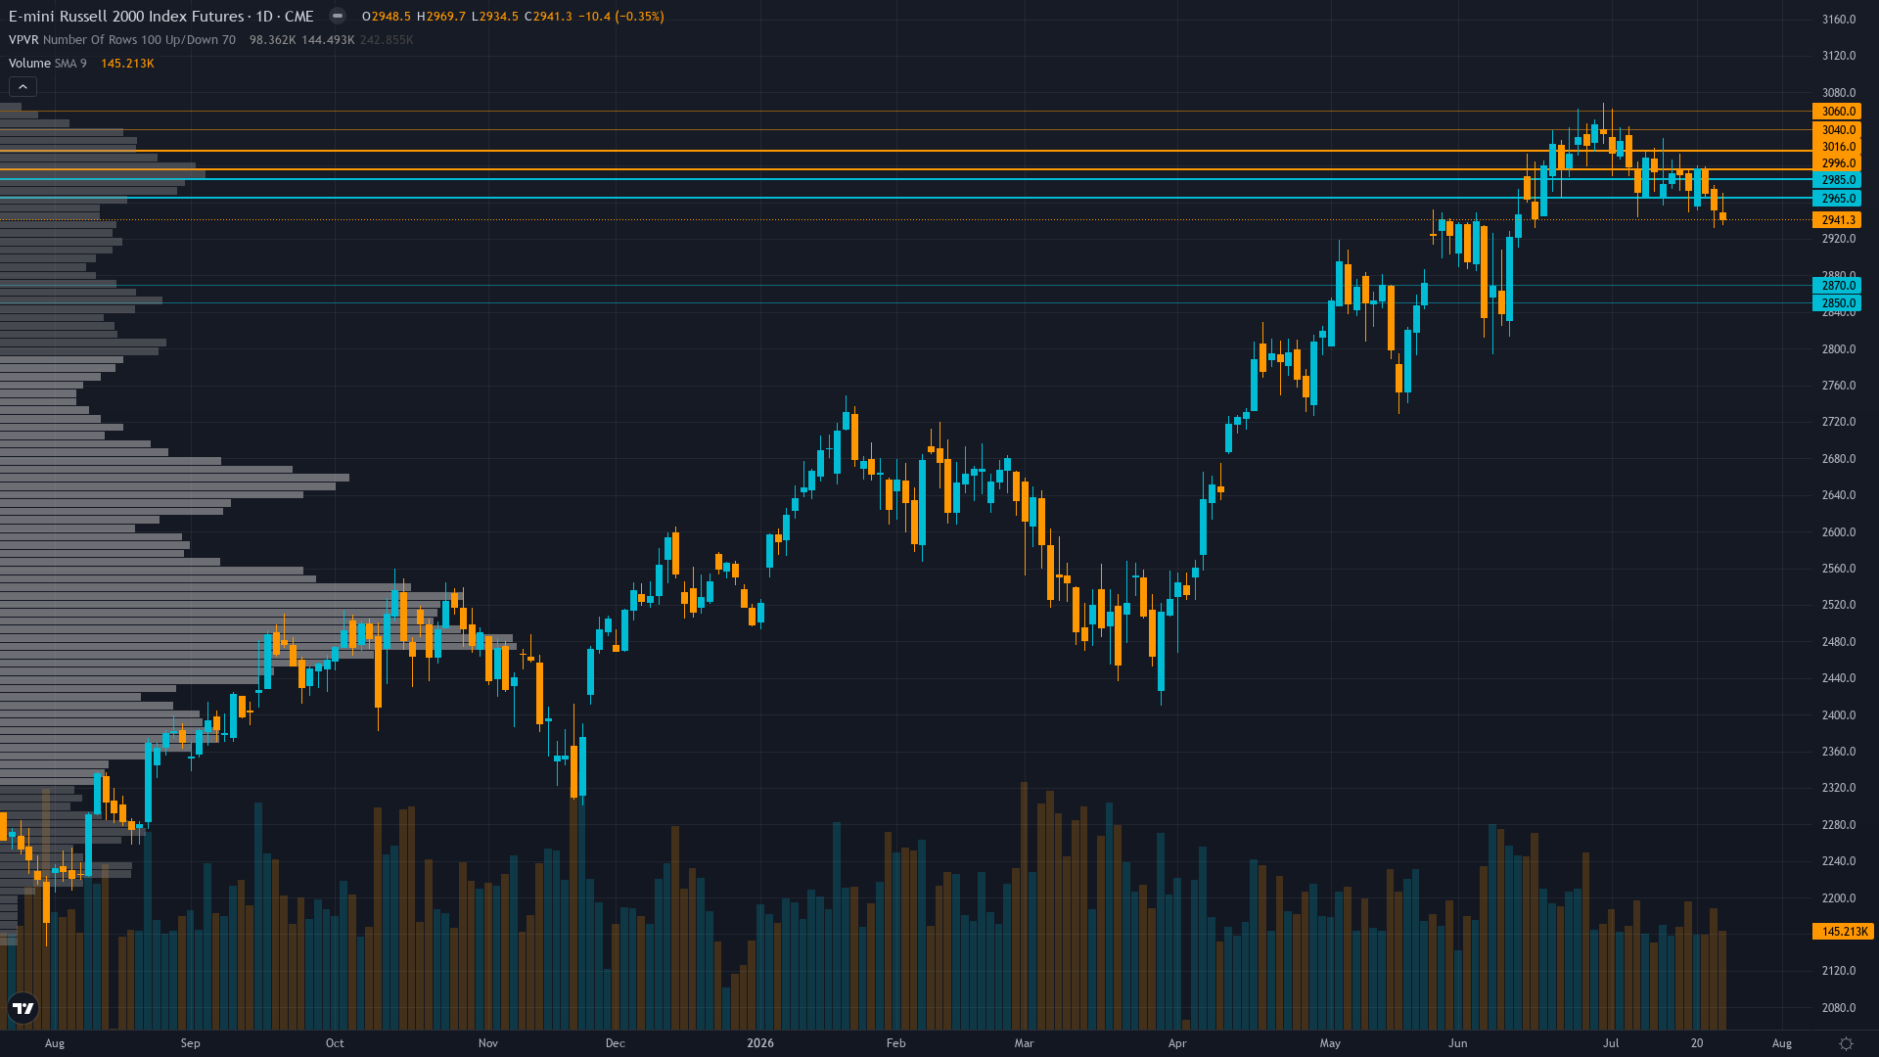Click the 20 date label on time axis
1879x1057 pixels.
point(1697,1043)
